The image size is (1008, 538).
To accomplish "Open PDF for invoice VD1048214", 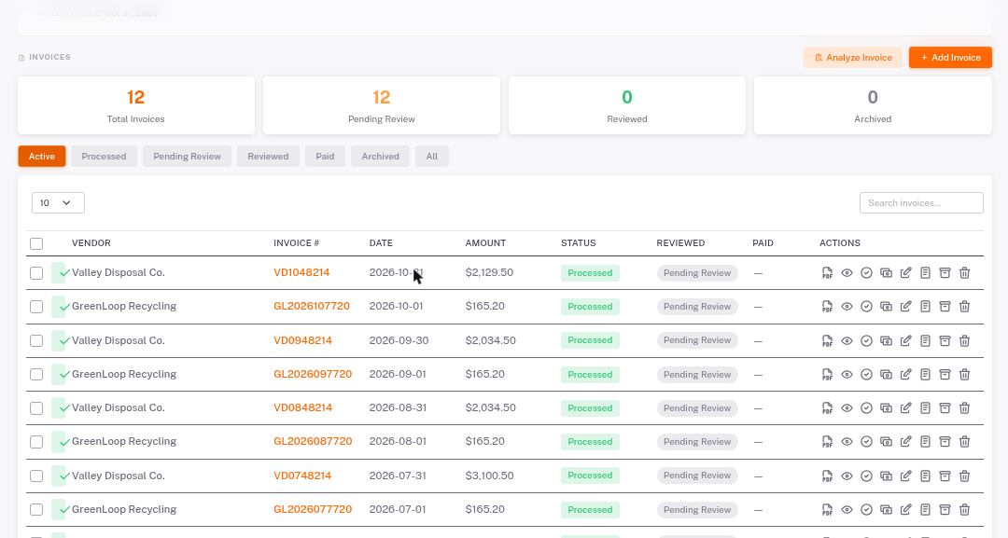I will click(827, 273).
